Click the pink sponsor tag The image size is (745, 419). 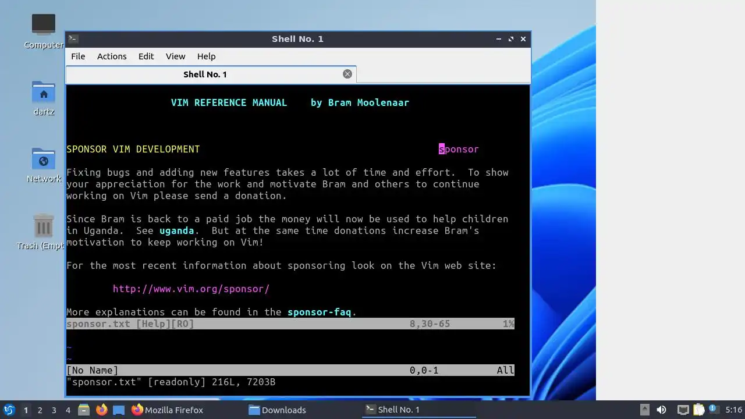459,149
